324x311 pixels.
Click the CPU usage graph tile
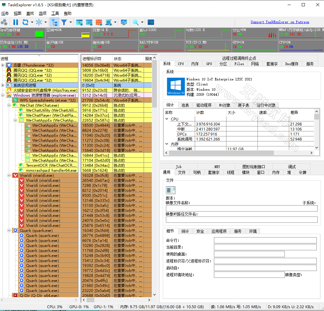[301, 46]
